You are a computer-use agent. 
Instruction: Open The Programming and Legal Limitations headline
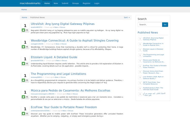click(x=58, y=74)
